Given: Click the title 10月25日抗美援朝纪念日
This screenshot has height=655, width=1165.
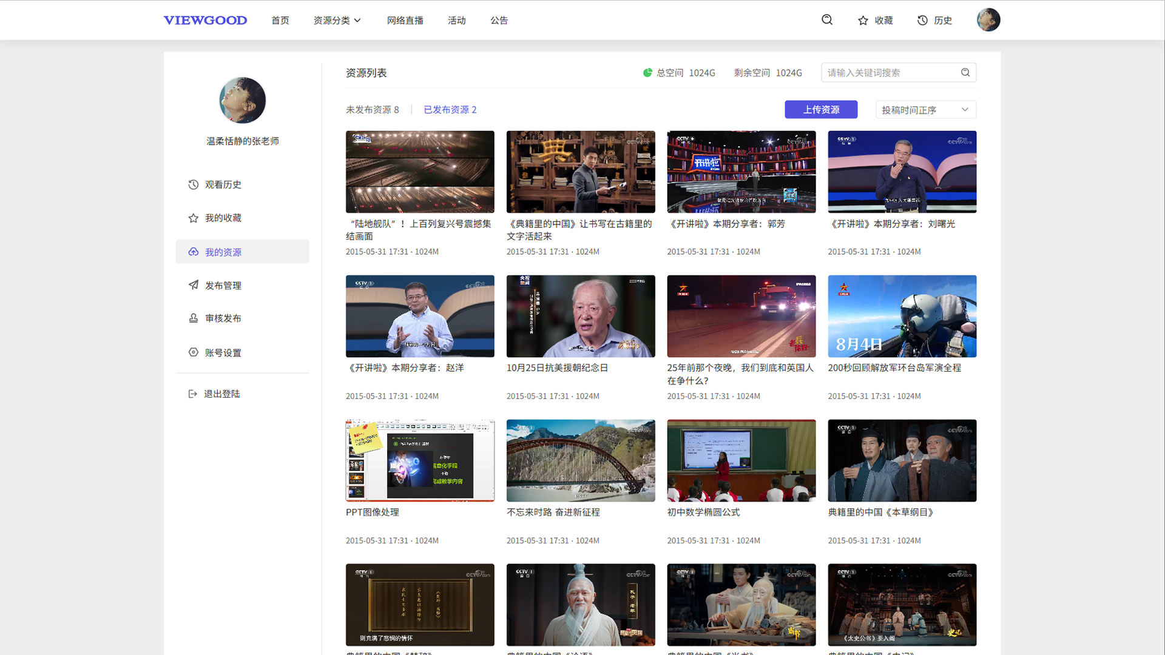Looking at the screenshot, I should point(558,368).
